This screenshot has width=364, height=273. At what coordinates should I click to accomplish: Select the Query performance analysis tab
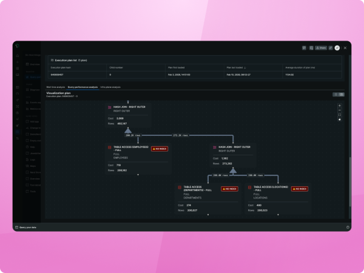83,87
